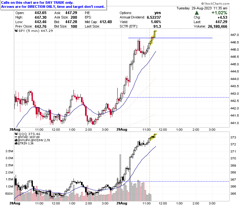Click the SPY (5 min) 447.29 chart label
The image size is (244, 206).
(x=36, y=31)
